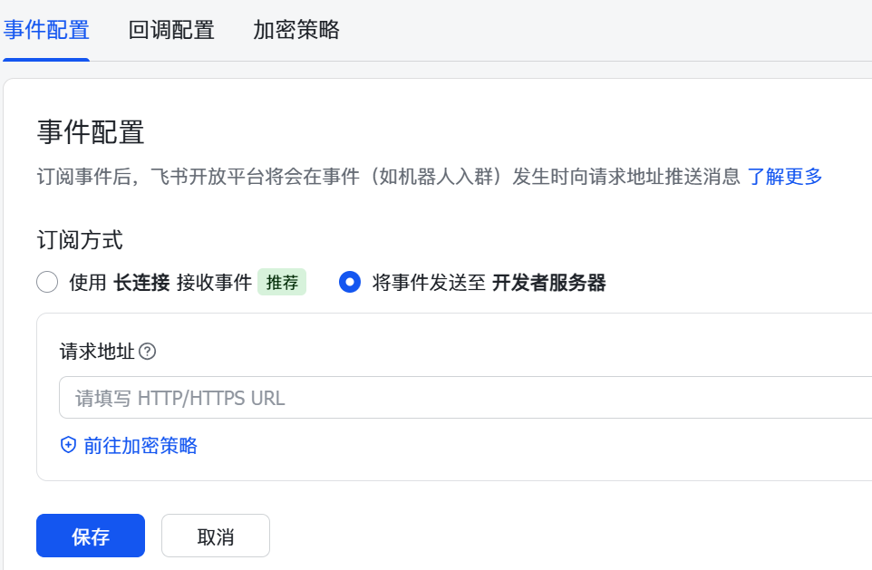
Task: Switch to the 事件配置 tab
Action: [46, 30]
